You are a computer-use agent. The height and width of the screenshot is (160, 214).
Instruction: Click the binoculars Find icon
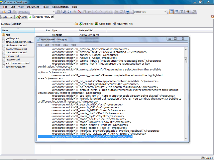116,12
